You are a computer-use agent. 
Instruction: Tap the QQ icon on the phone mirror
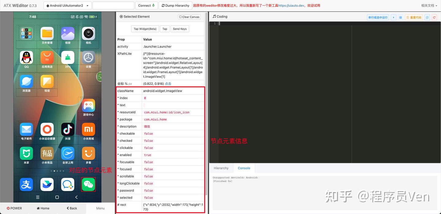coord(26,58)
